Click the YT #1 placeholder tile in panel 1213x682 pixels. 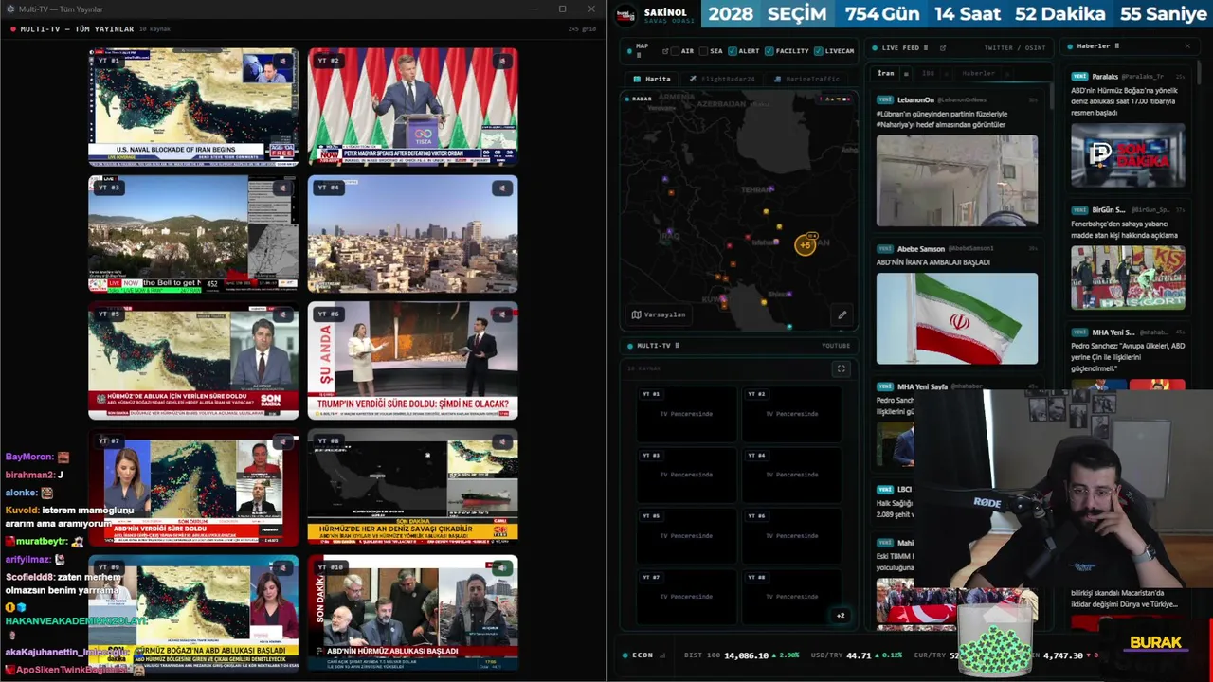tap(686, 413)
